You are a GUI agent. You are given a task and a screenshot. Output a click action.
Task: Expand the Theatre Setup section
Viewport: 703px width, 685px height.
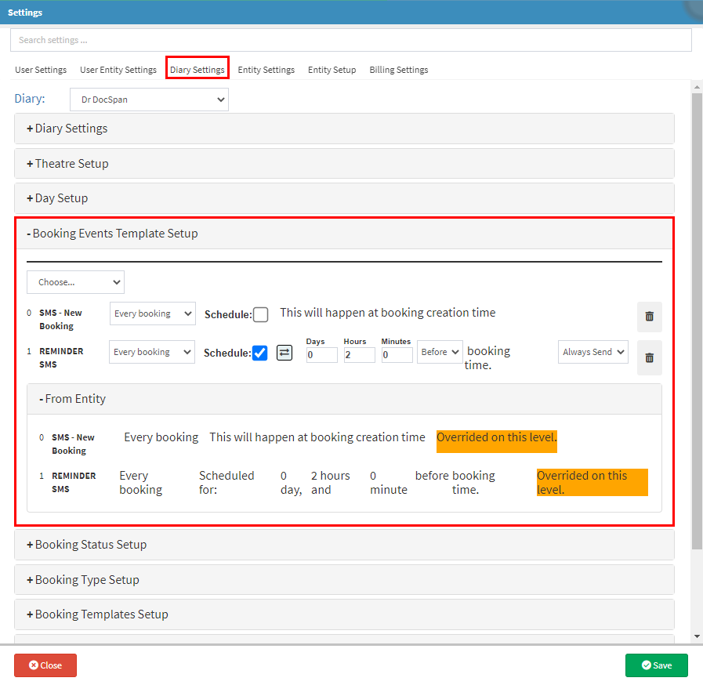click(x=71, y=164)
